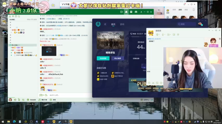Open the hamburger menu in accelerator title bar
The width and height of the screenshot is (222, 124).
pos(199,20)
